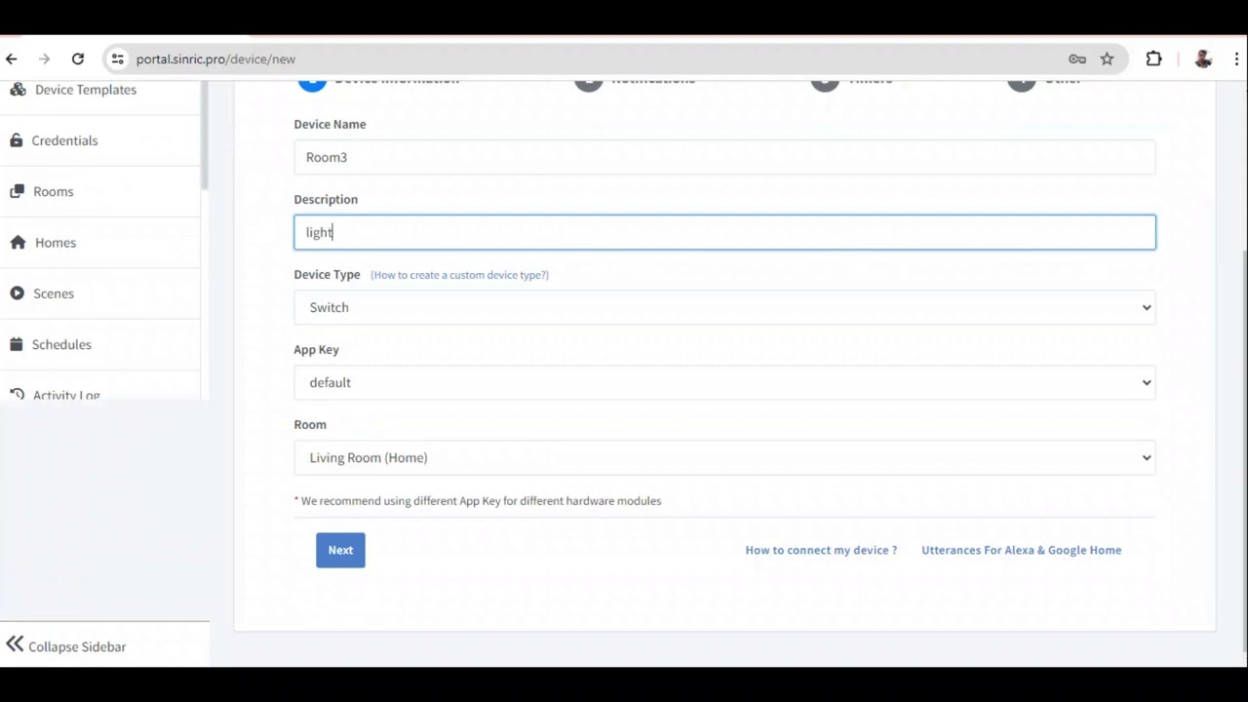Viewport: 1248px width, 702px height.
Task: Click the Homes house icon
Action: click(18, 242)
